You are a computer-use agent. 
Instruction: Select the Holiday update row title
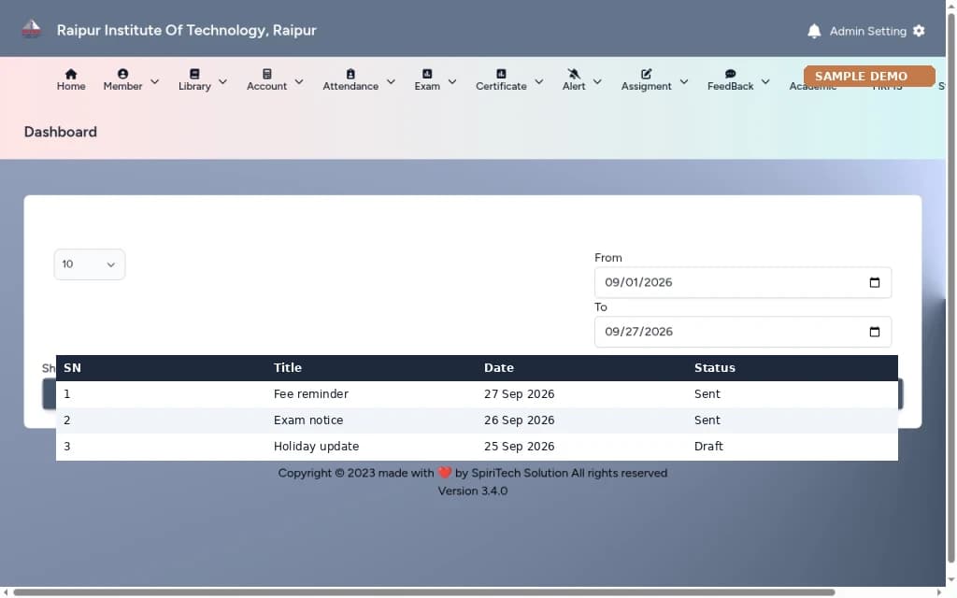point(316,447)
